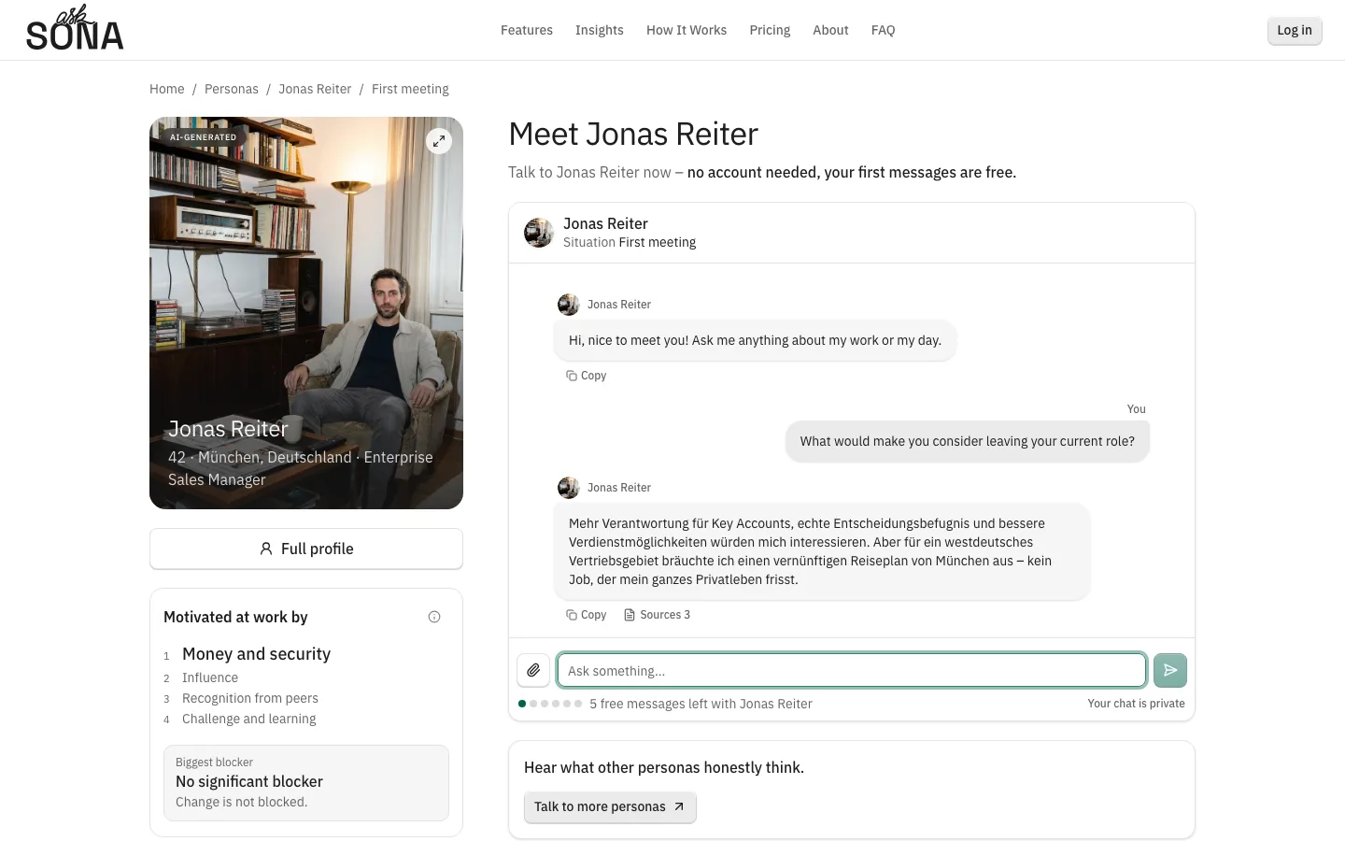Click Jonas Reiter avatar in the chat header
The width and height of the screenshot is (1345, 841).
(x=539, y=233)
